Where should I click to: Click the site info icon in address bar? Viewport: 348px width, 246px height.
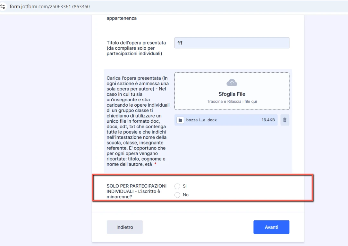(x=4, y=7)
